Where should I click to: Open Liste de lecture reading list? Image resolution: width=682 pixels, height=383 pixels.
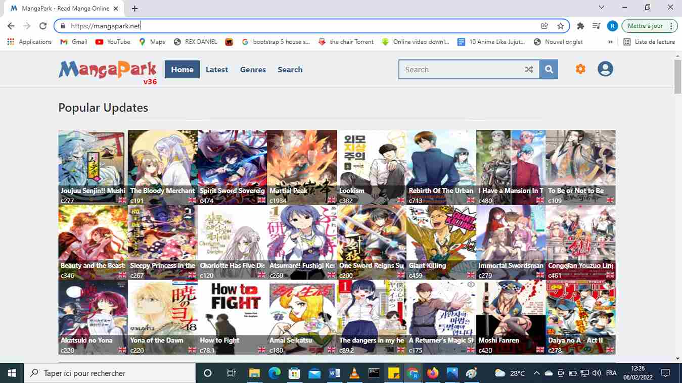[649, 42]
